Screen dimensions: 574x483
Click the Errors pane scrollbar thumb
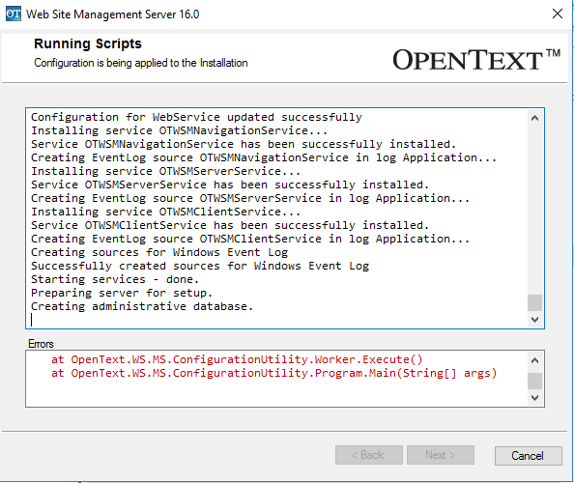click(x=534, y=381)
